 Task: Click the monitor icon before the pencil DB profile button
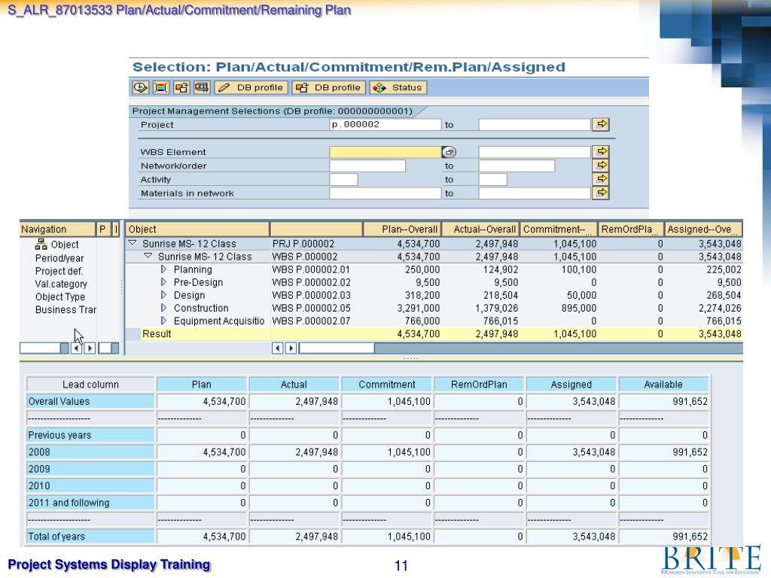pos(202,87)
